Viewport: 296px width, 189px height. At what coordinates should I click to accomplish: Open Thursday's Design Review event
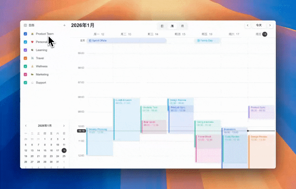[x=181, y=102]
